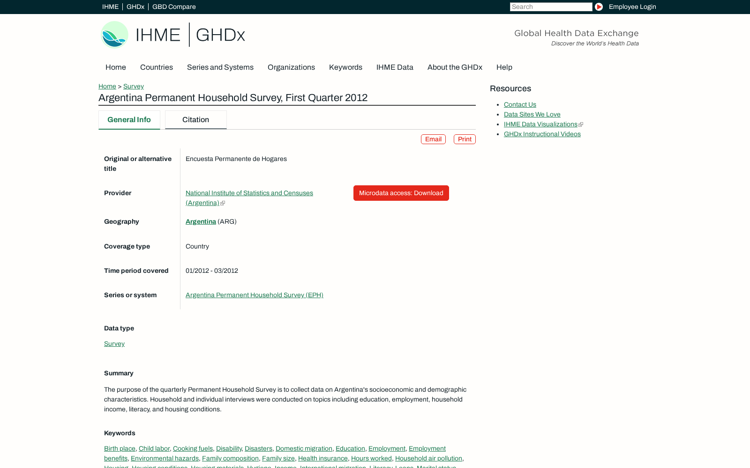Click Global Health Data Exchange tagline
This screenshot has width=750, height=468.
click(x=577, y=33)
